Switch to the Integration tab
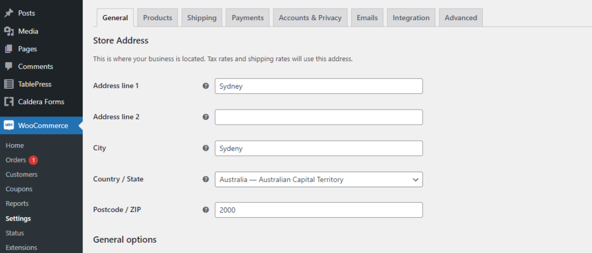592x253 pixels. point(411,18)
